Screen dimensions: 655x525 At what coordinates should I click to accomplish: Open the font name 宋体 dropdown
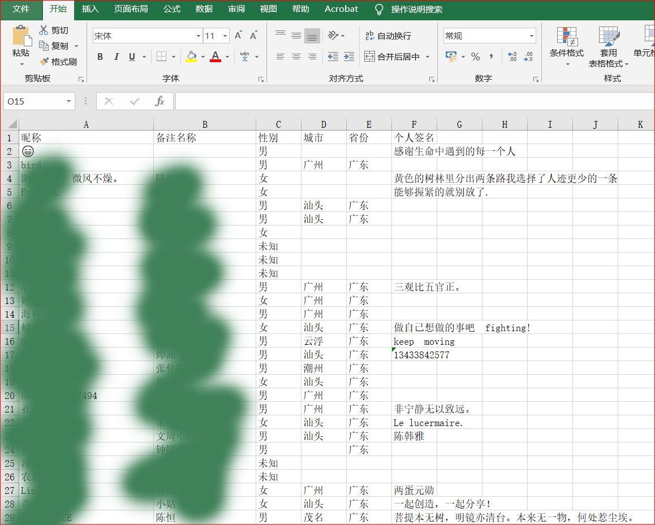coord(199,36)
